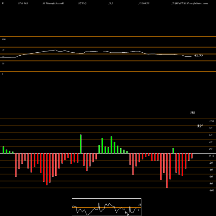This screenshot has height=216, width=216.
Task: Click the longest red bar reaching -100
Action: pyautogui.click(x=167, y=171)
